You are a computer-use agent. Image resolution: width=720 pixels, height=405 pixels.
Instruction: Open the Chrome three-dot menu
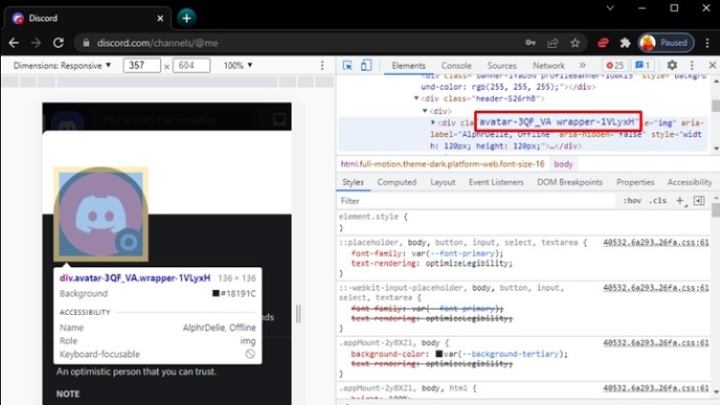707,42
